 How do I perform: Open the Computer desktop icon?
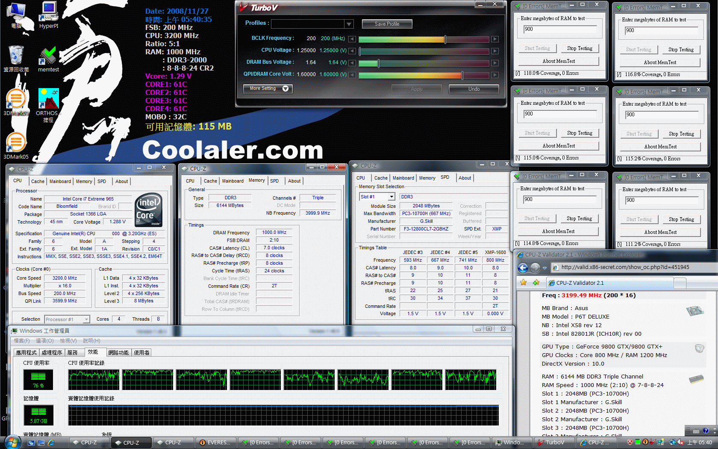click(x=16, y=15)
